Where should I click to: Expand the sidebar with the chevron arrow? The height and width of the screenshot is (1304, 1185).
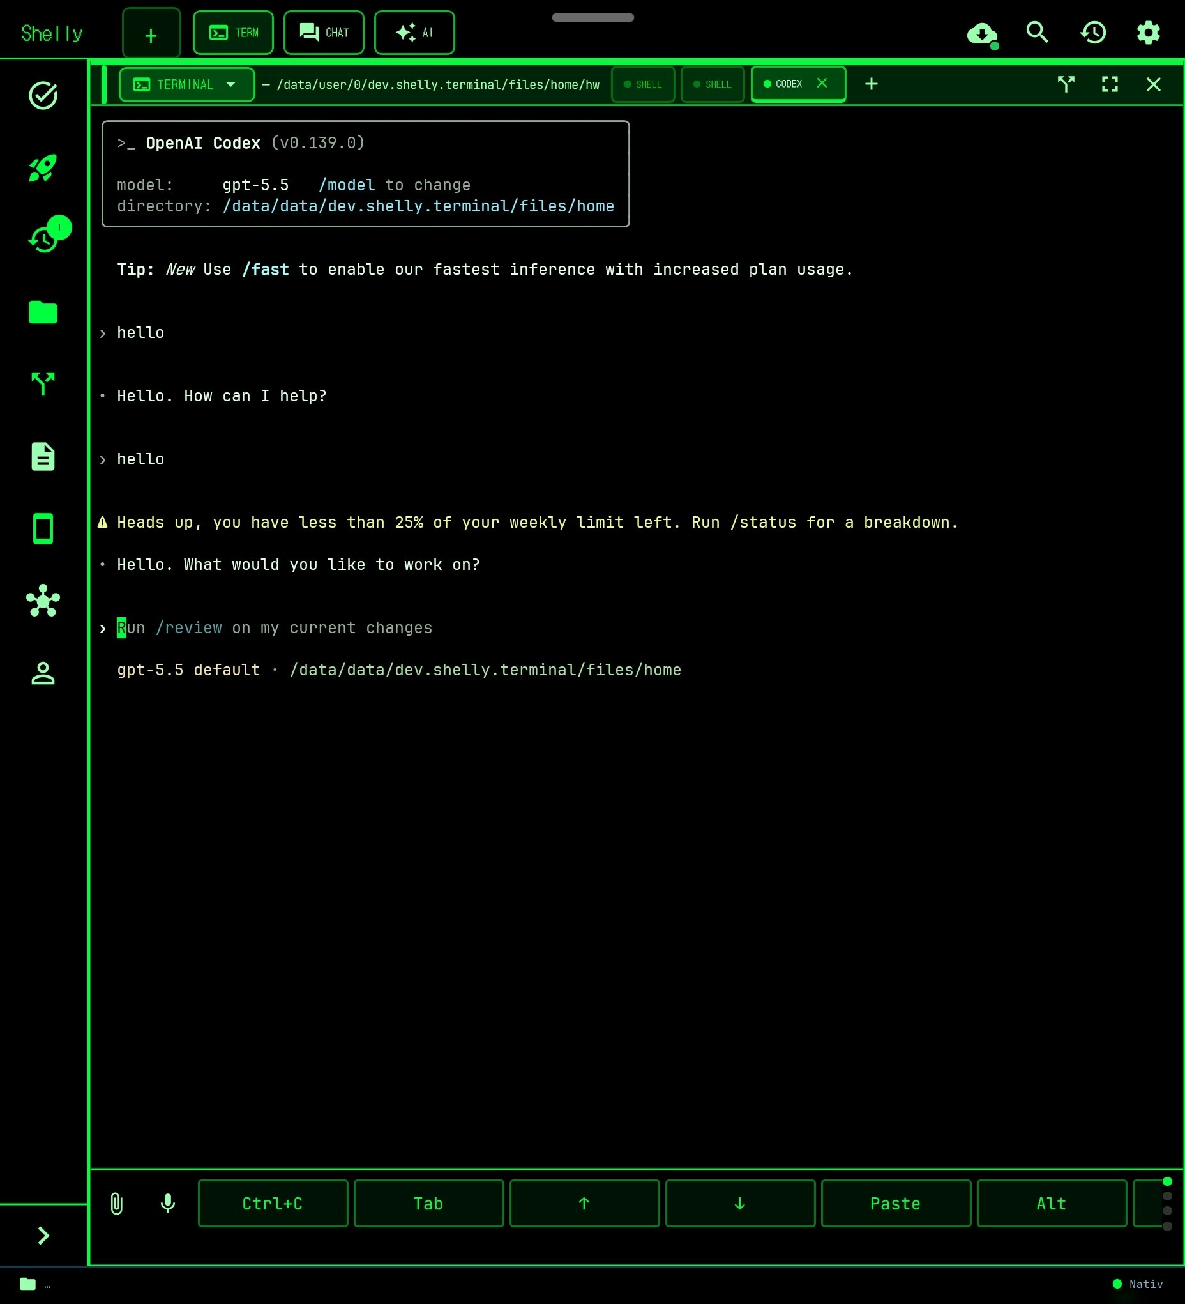43,1236
